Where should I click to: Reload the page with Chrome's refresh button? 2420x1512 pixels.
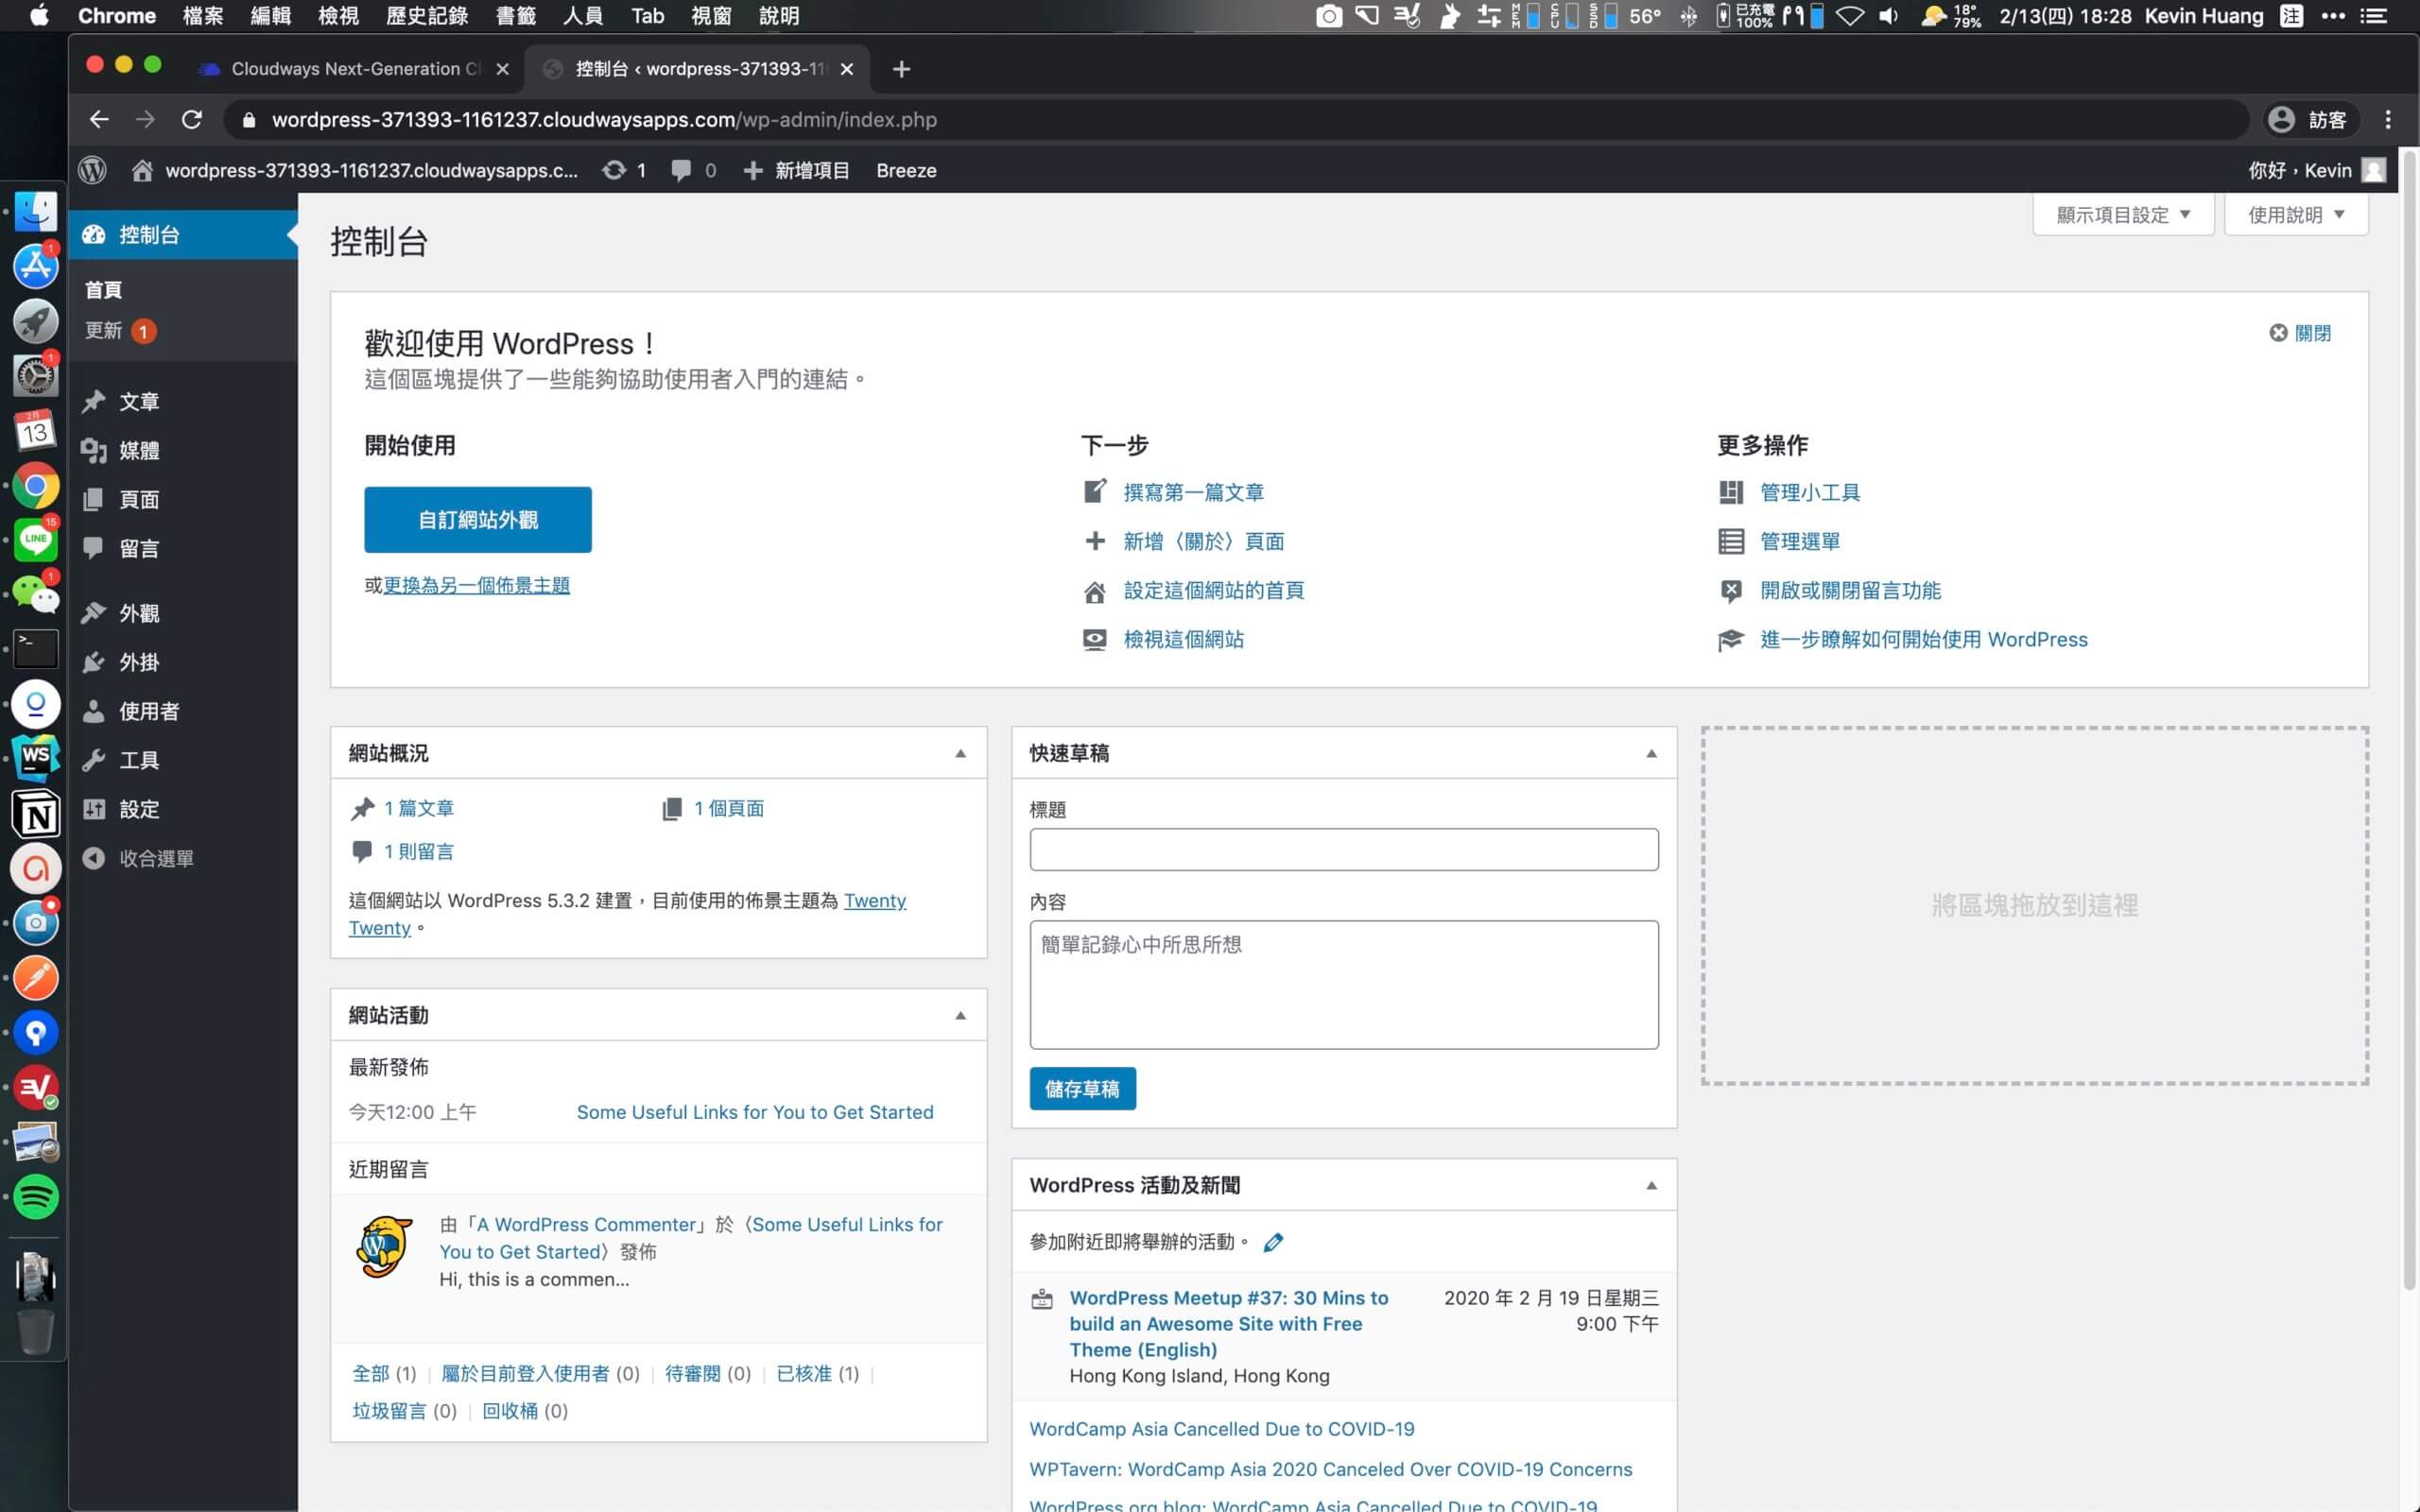pyautogui.click(x=192, y=120)
